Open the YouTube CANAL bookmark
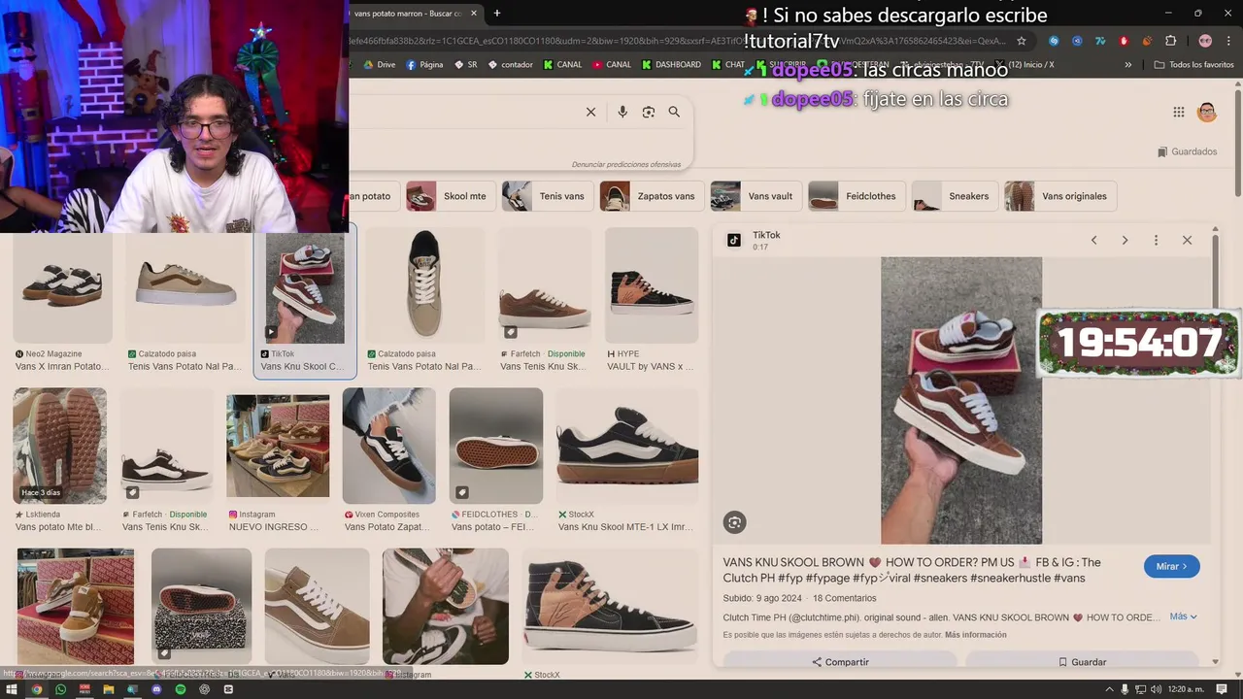Screen dimensions: 1243x699 coord(611,65)
